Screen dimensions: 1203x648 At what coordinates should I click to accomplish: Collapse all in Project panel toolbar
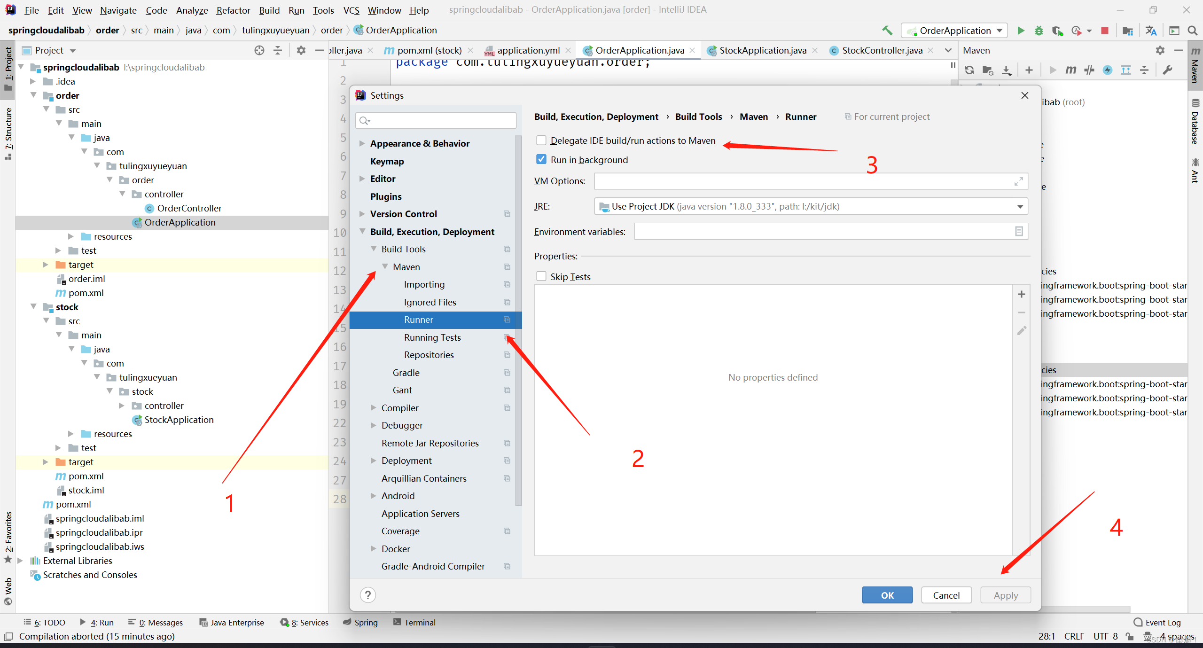pos(278,50)
